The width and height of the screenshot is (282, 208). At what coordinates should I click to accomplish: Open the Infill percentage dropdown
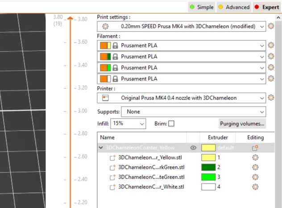(128, 124)
